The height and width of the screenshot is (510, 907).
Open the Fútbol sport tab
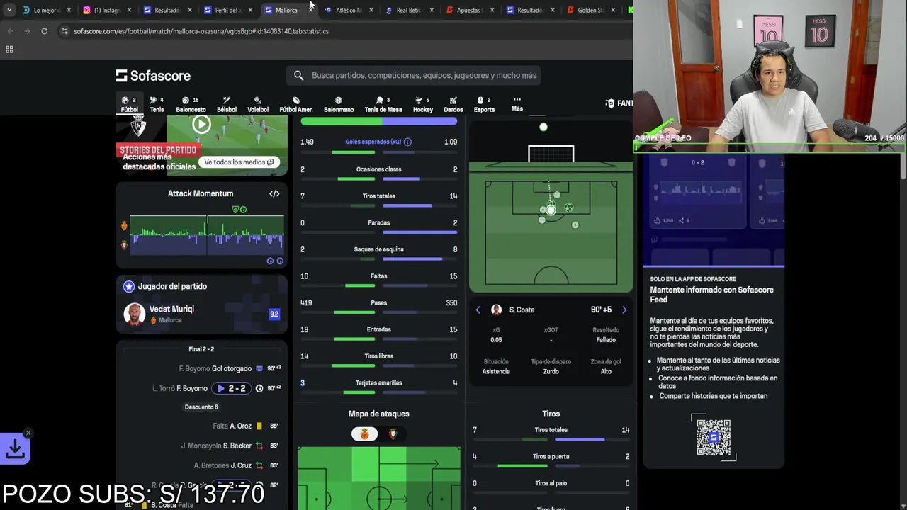coord(129,104)
